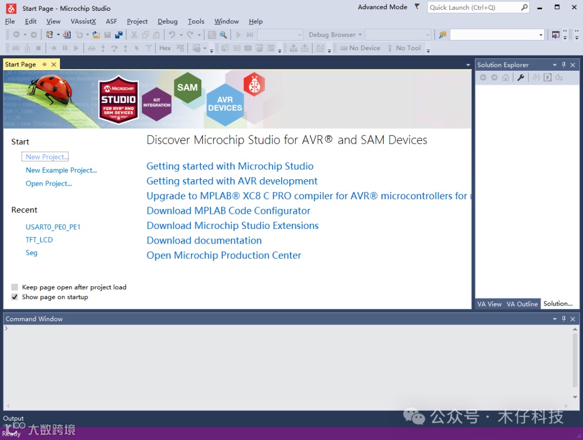Pin the Start Page tab
Screen dimensions: 583x440
tap(45, 64)
